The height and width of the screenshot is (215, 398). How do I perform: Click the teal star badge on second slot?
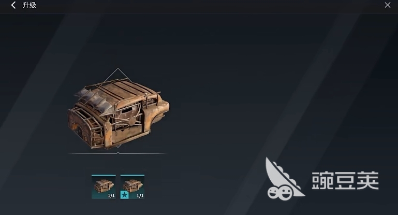click(x=124, y=195)
